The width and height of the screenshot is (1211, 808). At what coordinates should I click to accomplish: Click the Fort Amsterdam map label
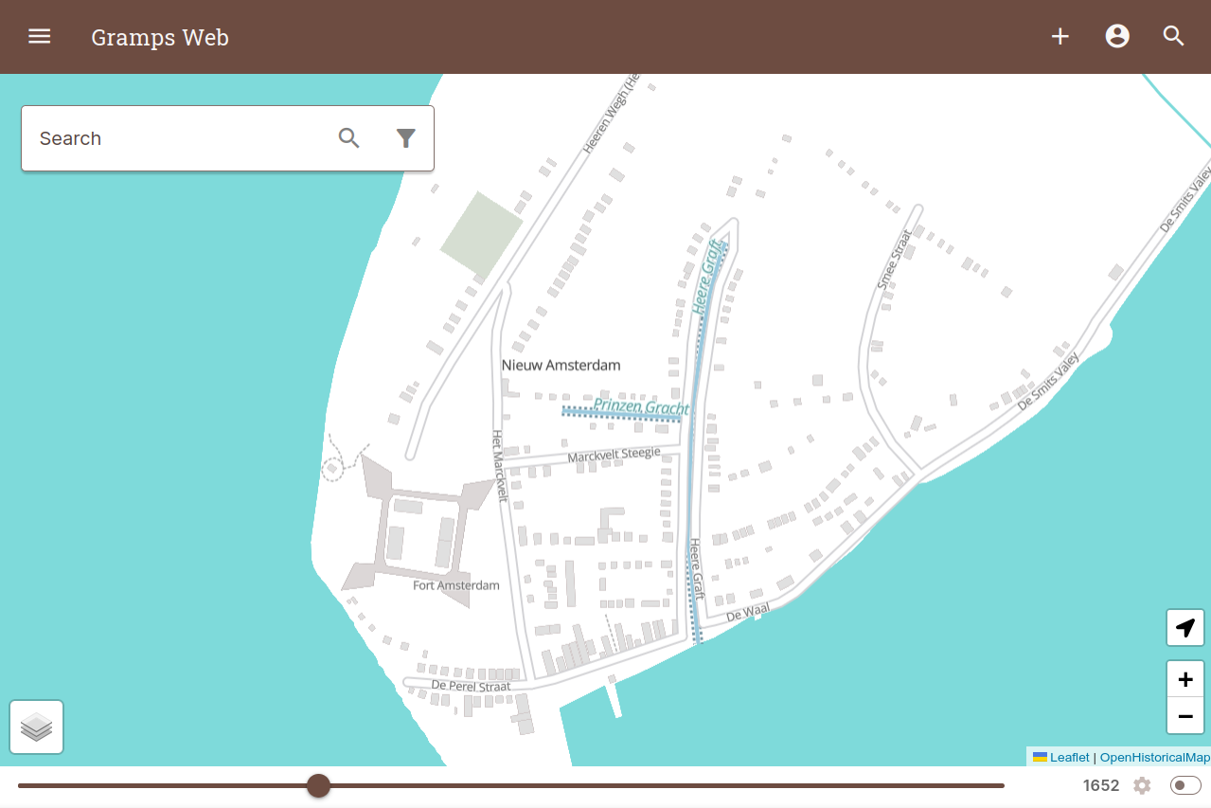pos(455,585)
